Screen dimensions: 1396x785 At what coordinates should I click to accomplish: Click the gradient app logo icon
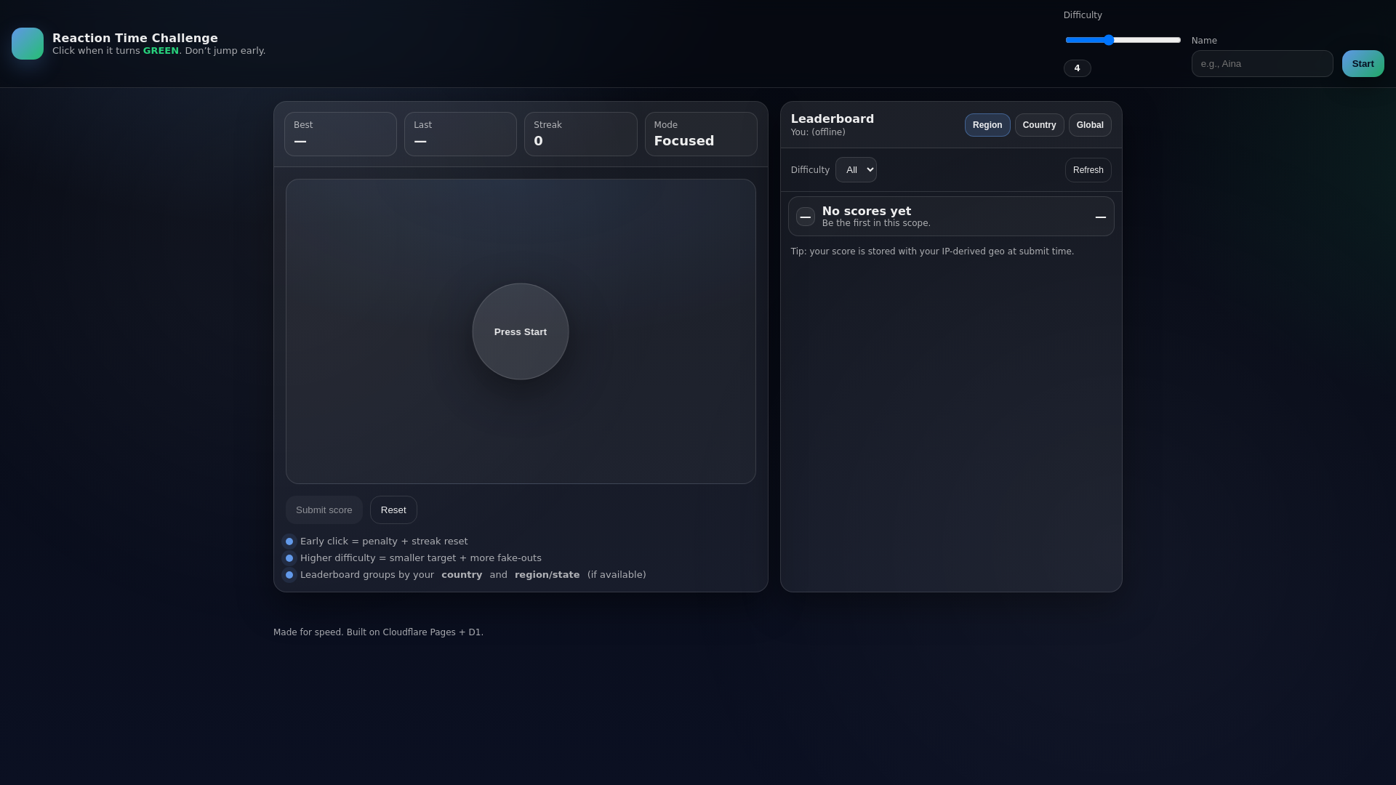[x=28, y=44]
